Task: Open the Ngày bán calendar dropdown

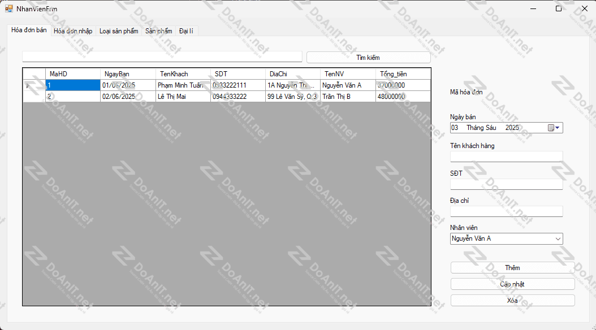Action: (x=554, y=128)
